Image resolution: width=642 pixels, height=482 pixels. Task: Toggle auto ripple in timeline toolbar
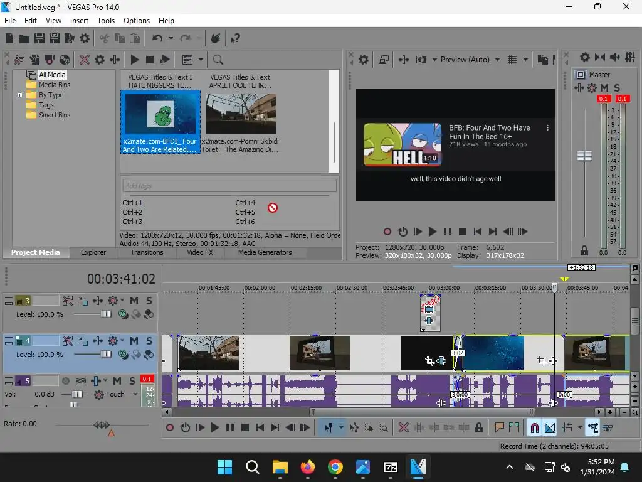(567, 428)
